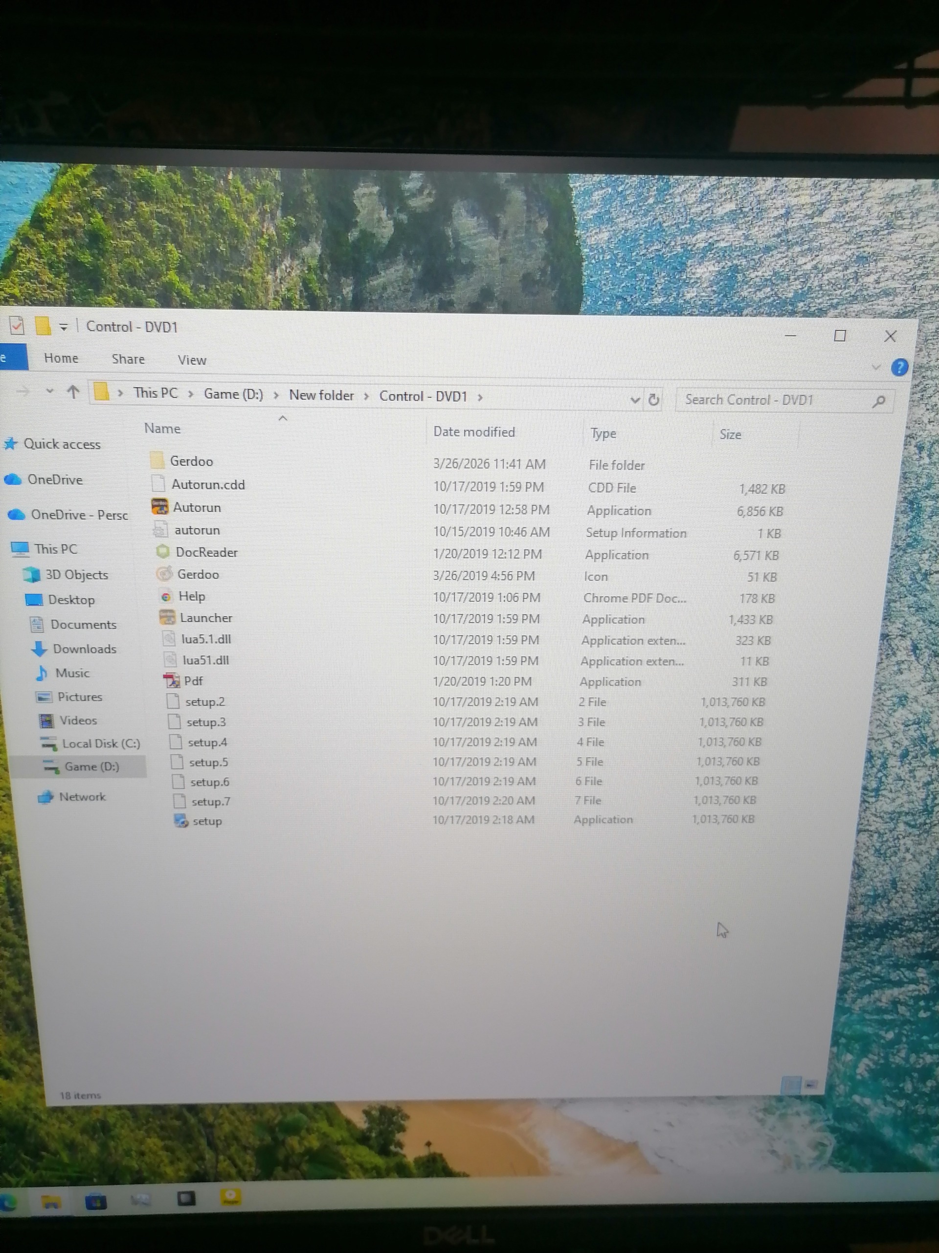Open the Share ribbon tab
Screen dimensions: 939x1253
coord(129,359)
